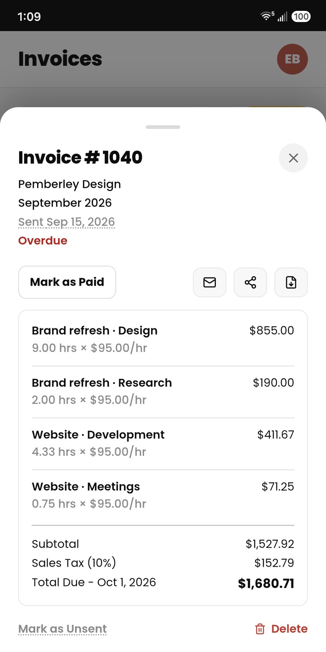326x652 pixels.
Task: Tap the Sent Sep 15, 2026 date link
Action: (66, 222)
